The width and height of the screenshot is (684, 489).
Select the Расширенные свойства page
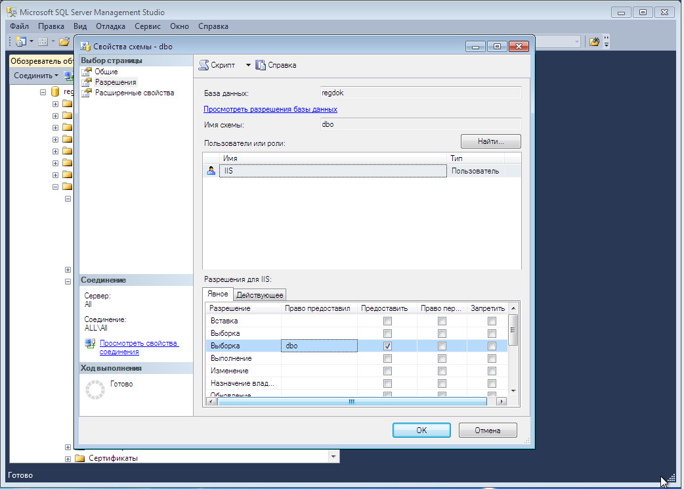pyautogui.click(x=135, y=93)
